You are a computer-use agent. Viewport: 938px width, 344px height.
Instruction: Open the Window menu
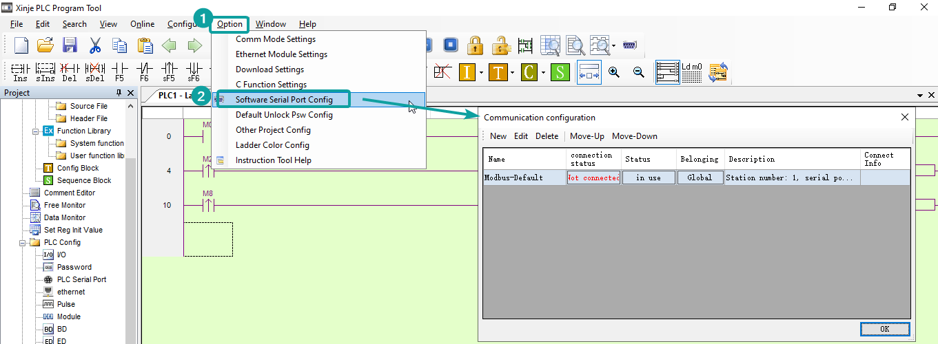(x=270, y=24)
